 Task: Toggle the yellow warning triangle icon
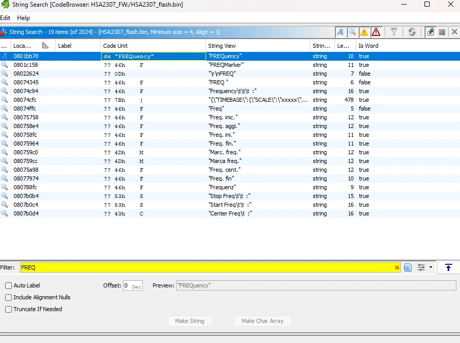(364, 32)
